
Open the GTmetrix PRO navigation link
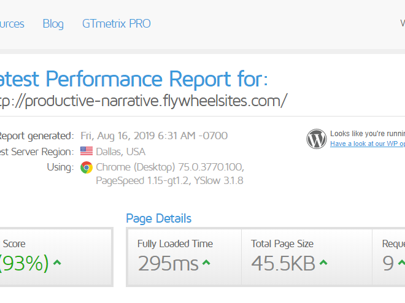point(116,24)
